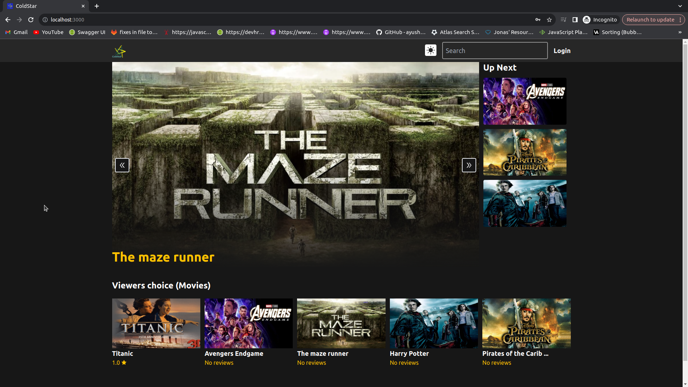
Task: Open the media control icon in toolbar
Action: [x=564, y=20]
